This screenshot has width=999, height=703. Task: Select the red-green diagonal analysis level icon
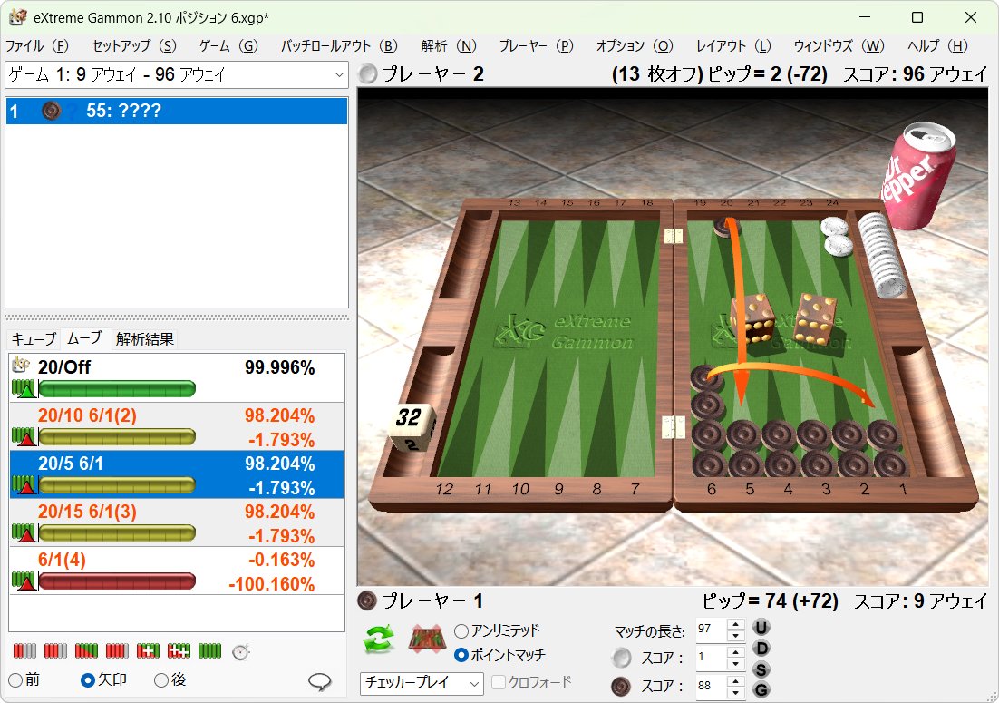[86, 651]
